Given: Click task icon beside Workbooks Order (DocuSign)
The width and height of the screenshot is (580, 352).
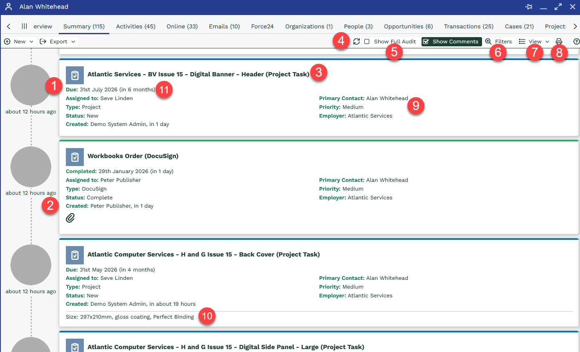Looking at the screenshot, I should point(75,157).
